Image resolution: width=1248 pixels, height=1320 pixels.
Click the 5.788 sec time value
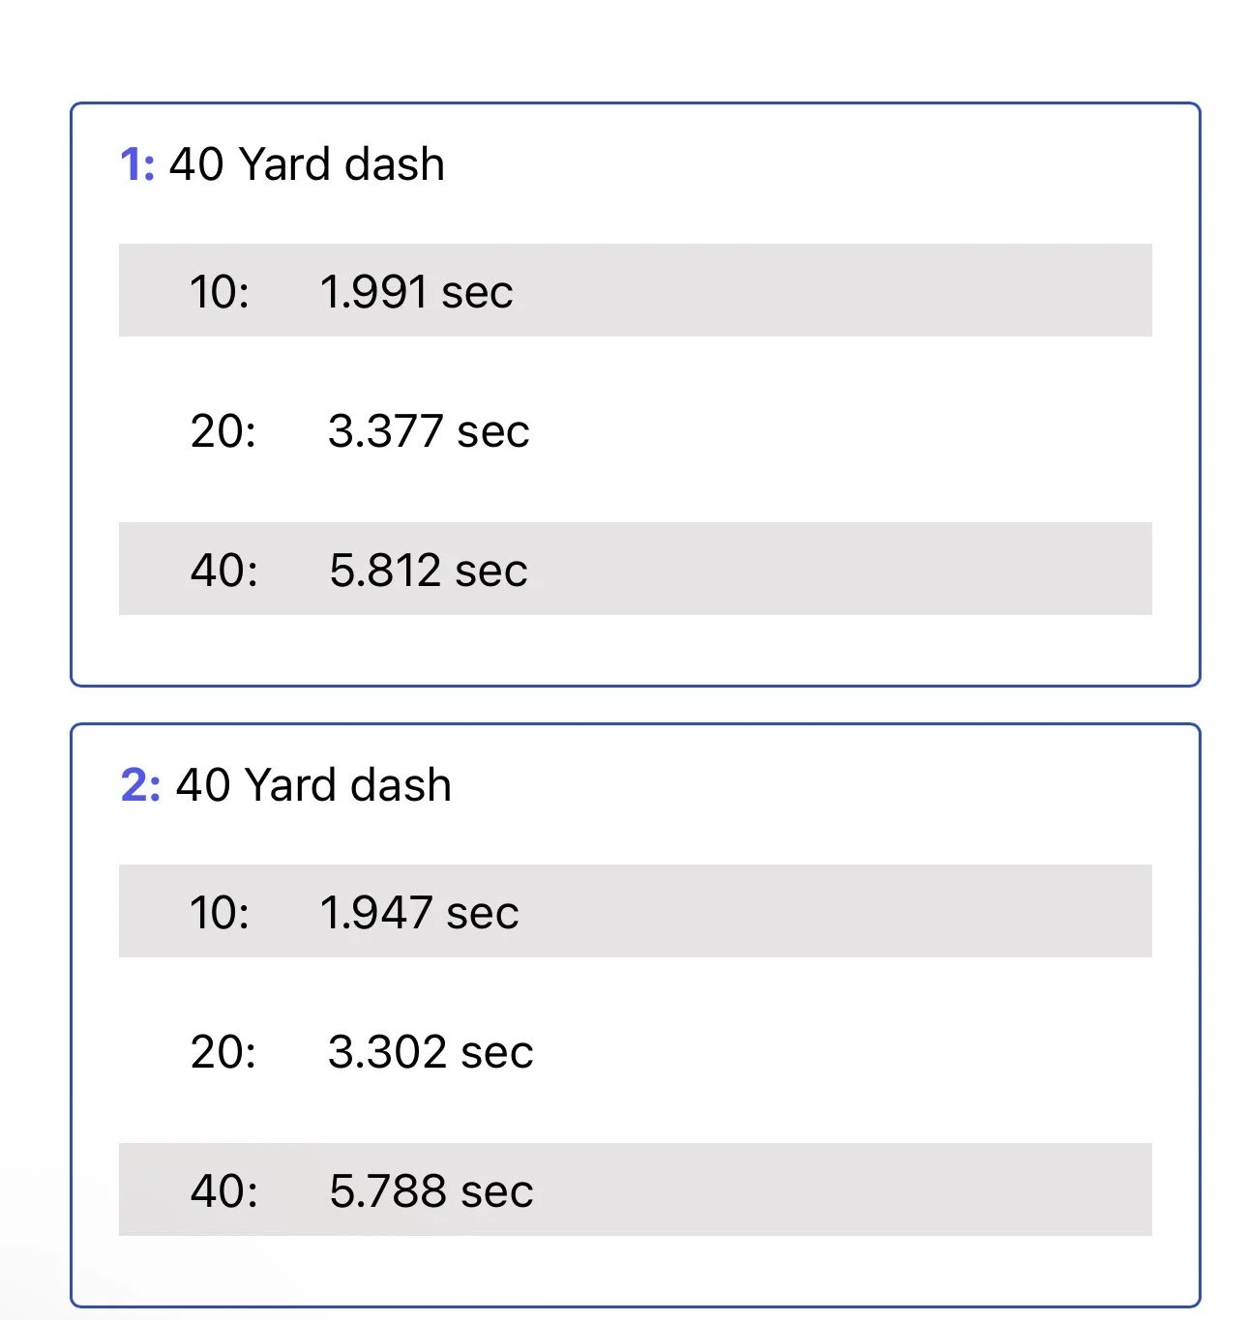coord(431,1191)
